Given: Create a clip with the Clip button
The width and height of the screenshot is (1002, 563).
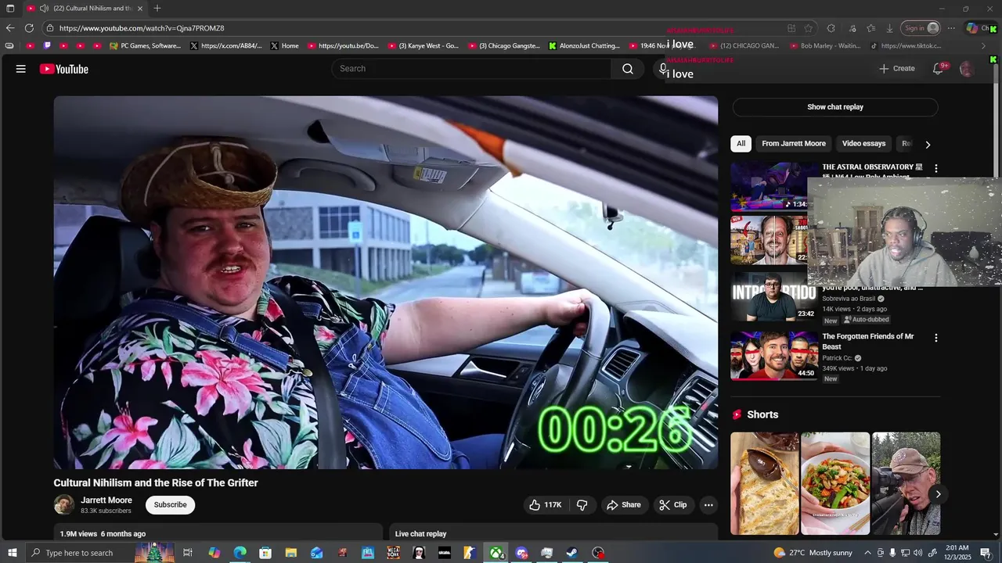Looking at the screenshot, I should click(673, 505).
